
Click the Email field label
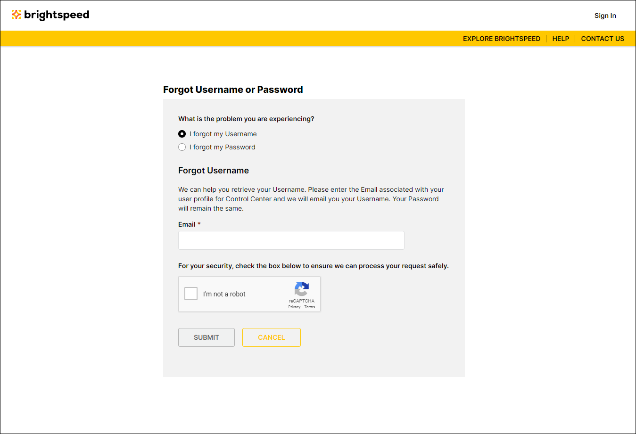(187, 224)
